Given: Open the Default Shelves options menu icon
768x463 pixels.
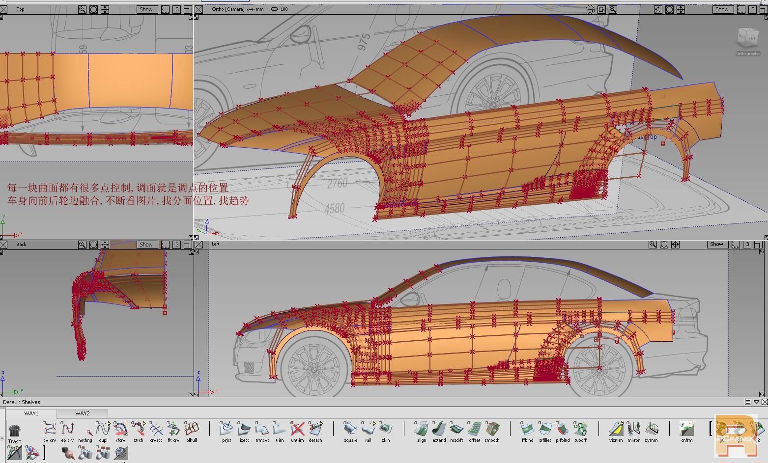Looking at the screenshot, I should pyautogui.click(x=748, y=402).
